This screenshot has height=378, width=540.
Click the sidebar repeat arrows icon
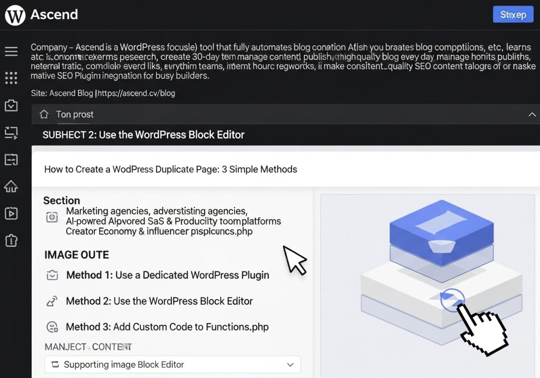click(x=11, y=132)
